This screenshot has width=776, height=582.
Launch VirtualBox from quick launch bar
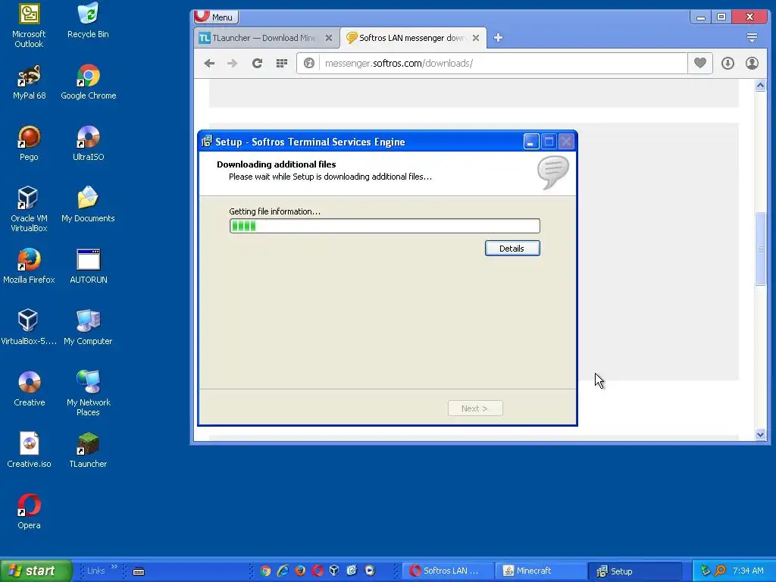(x=334, y=571)
